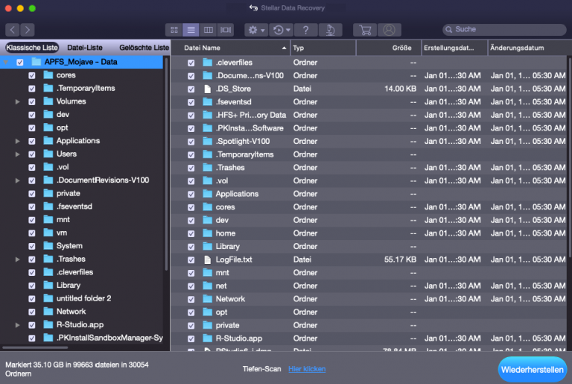
Task: Sort by the Typ column header
Action: [x=322, y=48]
